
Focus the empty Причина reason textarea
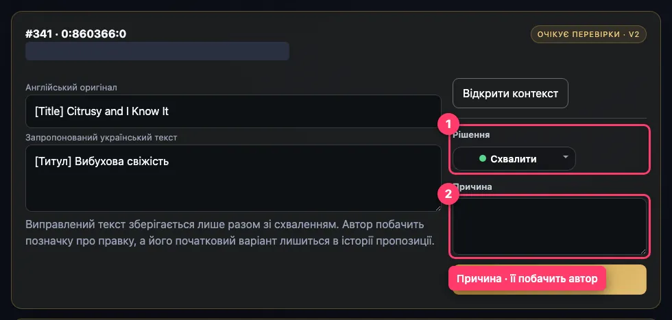pyautogui.click(x=549, y=226)
